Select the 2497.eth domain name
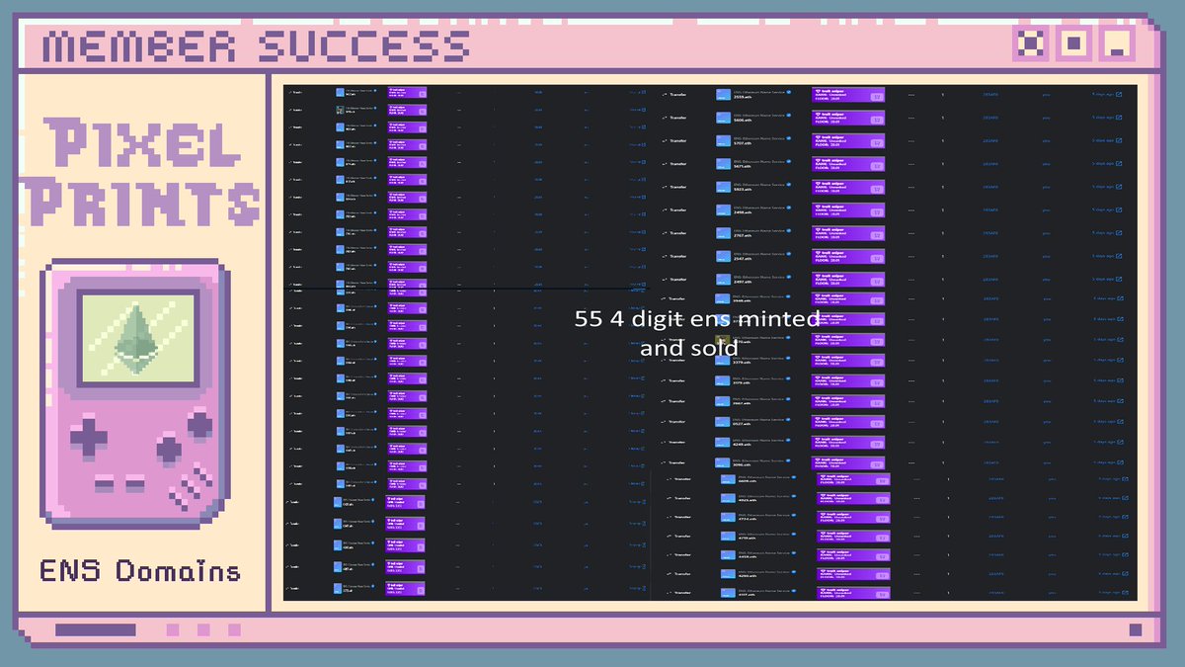 pos(743,282)
